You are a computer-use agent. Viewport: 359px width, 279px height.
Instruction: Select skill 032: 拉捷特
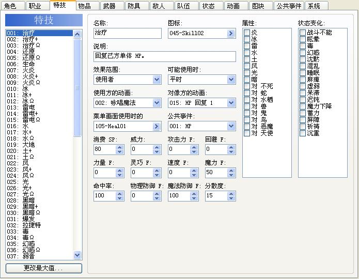[39, 225]
